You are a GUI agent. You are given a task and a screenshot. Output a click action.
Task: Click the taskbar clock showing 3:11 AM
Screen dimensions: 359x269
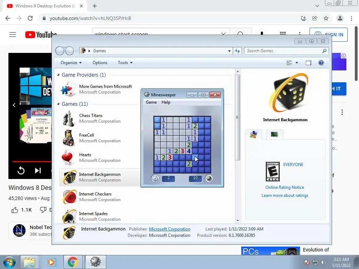point(341,262)
